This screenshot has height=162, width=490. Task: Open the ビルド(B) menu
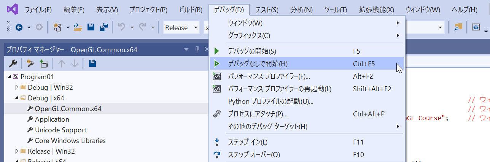(190, 10)
